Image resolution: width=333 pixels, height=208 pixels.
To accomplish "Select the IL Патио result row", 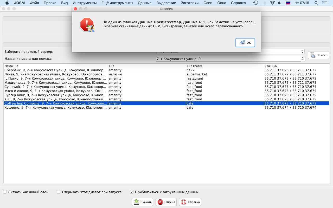I will tap(166, 79).
